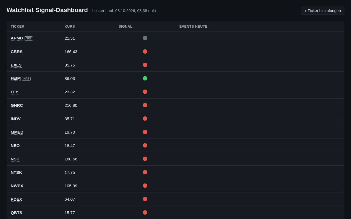
Task: Click the red signal dot for NTSK
Action: pos(145,172)
